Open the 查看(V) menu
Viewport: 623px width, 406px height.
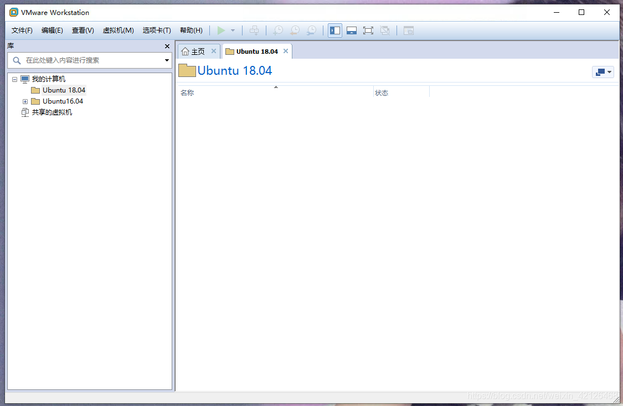pyautogui.click(x=83, y=30)
